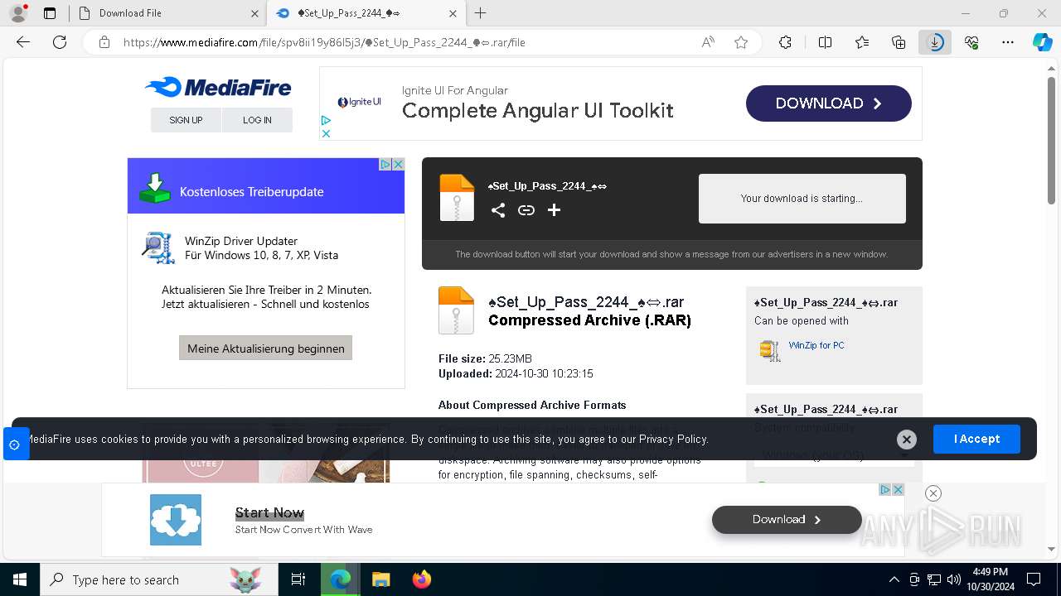Share the file with share icon
Screen dimensions: 1061x596
497,210
